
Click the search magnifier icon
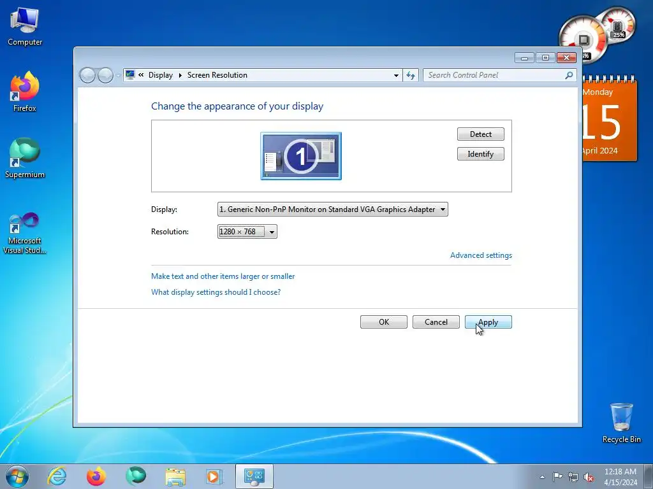[569, 75]
